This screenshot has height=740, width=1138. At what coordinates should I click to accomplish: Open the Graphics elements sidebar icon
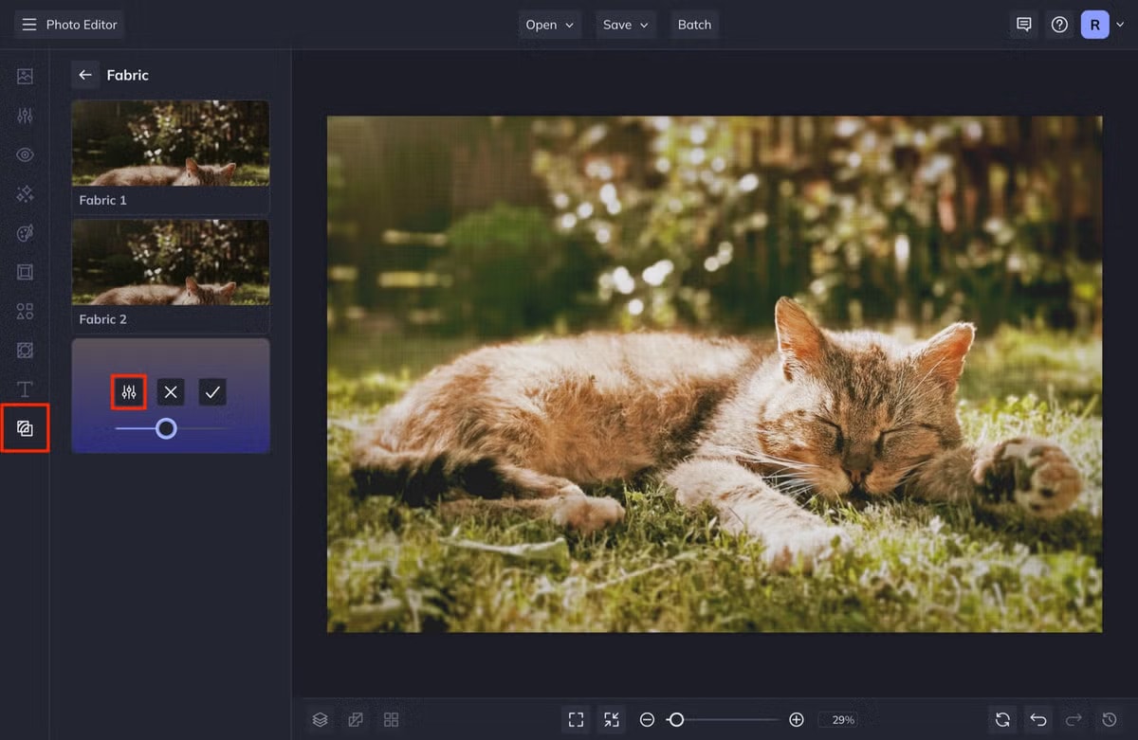[x=25, y=311]
